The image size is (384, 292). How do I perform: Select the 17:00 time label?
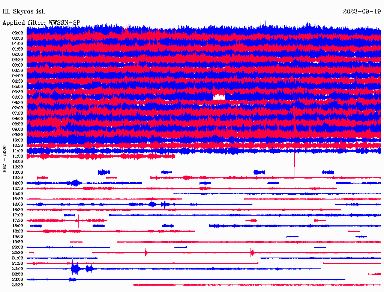click(x=18, y=215)
